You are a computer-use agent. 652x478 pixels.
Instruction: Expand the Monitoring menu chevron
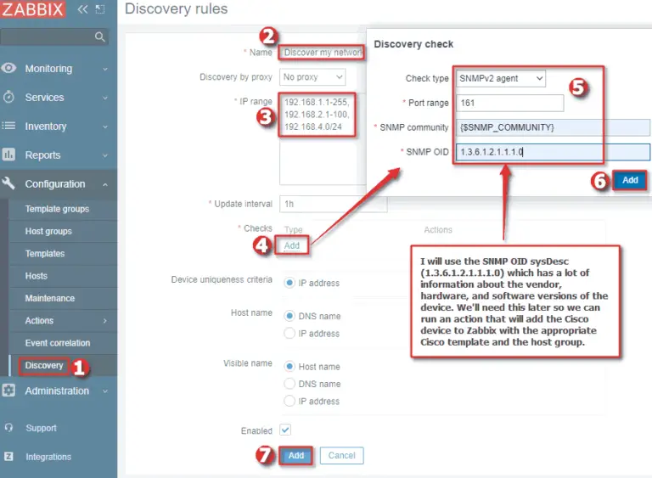[x=105, y=69]
